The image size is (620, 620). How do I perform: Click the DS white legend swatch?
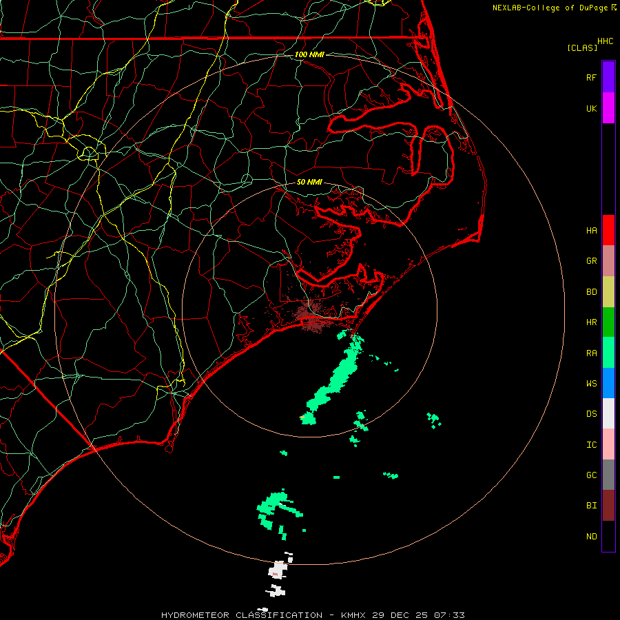point(608,413)
